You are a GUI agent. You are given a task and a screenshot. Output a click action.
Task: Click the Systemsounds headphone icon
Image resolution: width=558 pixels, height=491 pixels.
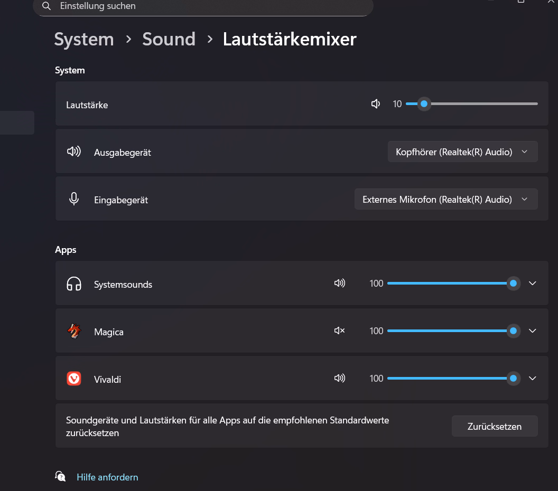(74, 284)
